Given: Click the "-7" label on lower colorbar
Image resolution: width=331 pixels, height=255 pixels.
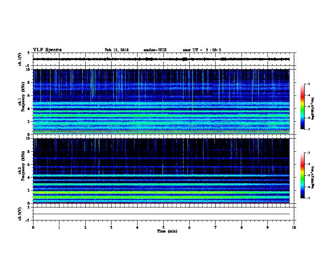Looking at the screenshot, I should tap(308, 198).
